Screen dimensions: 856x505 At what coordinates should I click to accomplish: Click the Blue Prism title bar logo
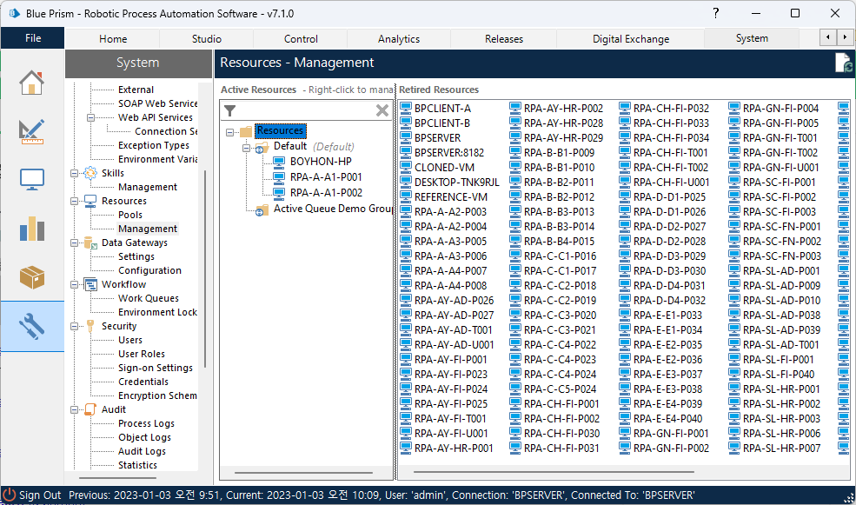[14, 13]
